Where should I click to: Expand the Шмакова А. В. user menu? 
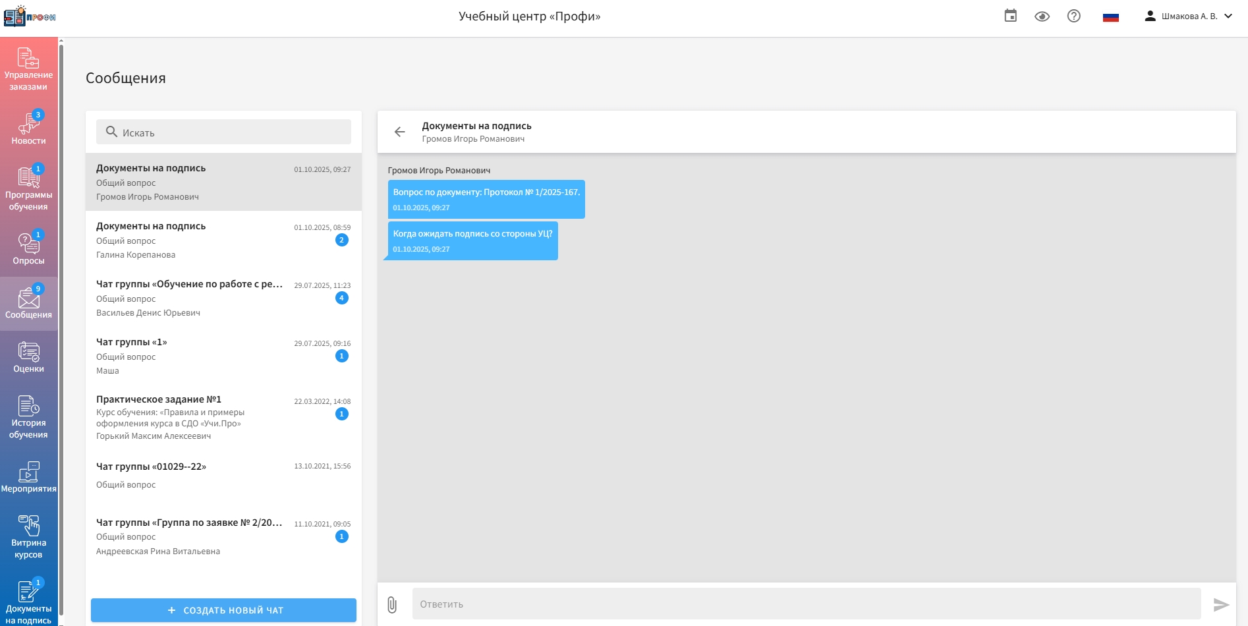coord(1189,16)
